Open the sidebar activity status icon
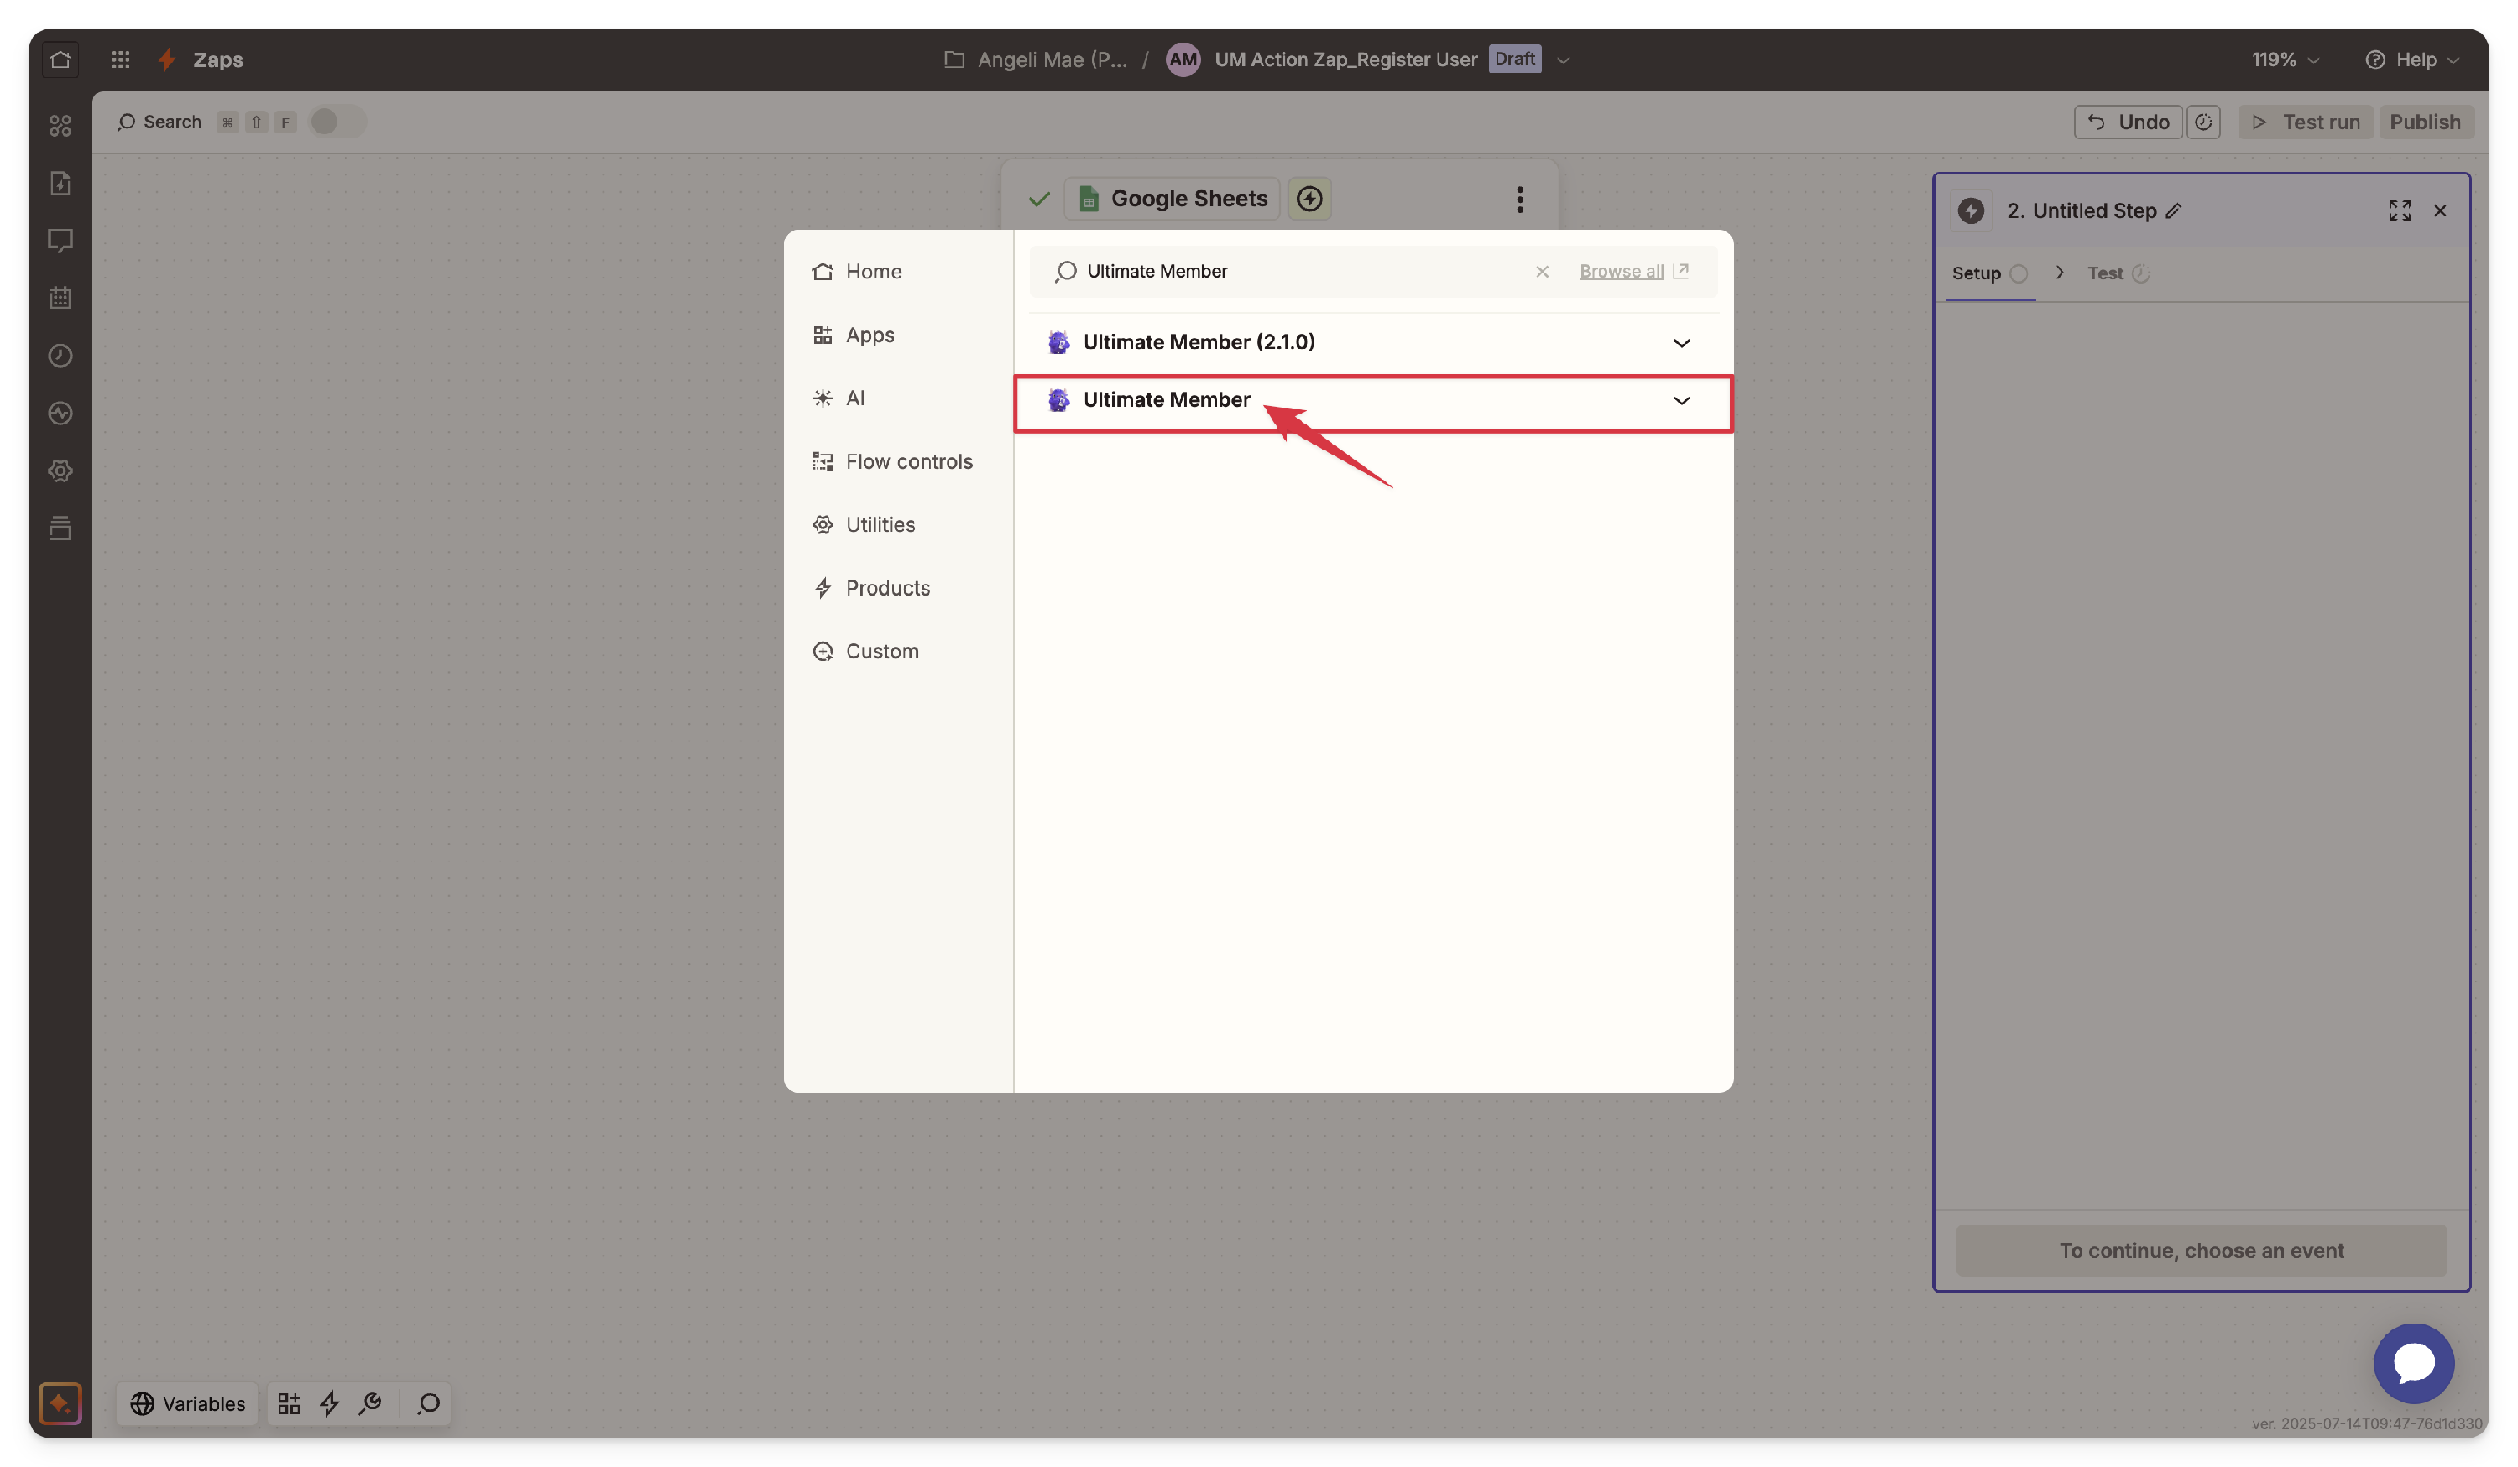Viewport: 2518px width, 1467px height. (x=60, y=413)
